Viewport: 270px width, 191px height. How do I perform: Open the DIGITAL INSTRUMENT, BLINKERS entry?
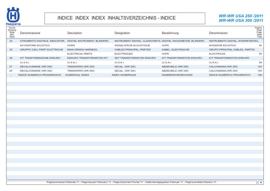pyautogui.click(x=88, y=41)
